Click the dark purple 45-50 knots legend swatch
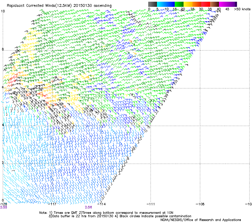252x222 pixels. pos(232,4)
